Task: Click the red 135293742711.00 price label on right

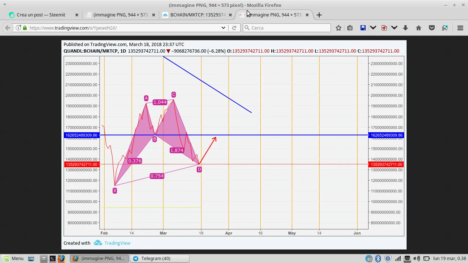Action: tap(386, 164)
